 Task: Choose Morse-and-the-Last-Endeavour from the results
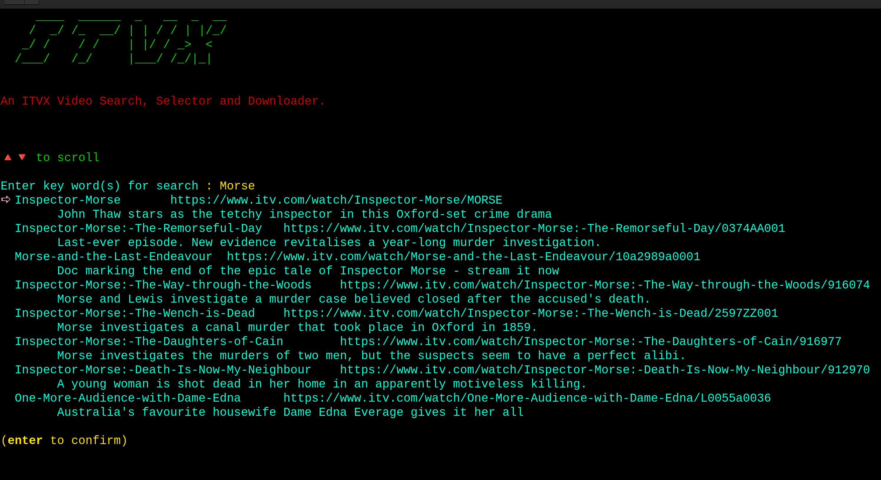(113, 257)
